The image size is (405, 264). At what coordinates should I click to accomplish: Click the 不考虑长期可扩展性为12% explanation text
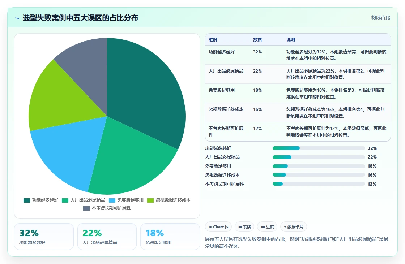click(336, 131)
